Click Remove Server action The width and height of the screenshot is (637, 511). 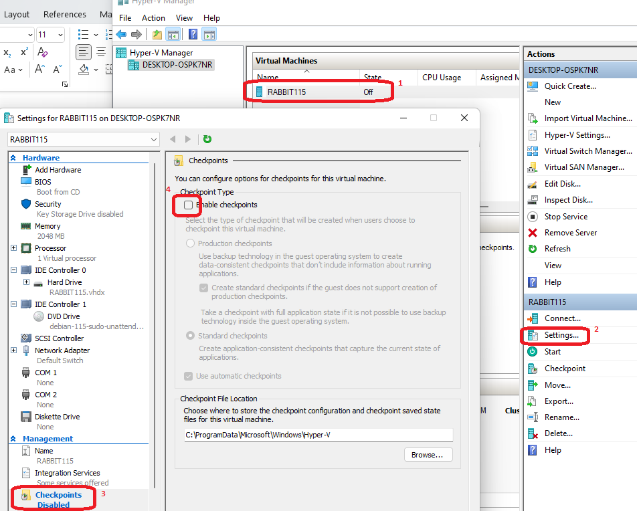tap(570, 233)
